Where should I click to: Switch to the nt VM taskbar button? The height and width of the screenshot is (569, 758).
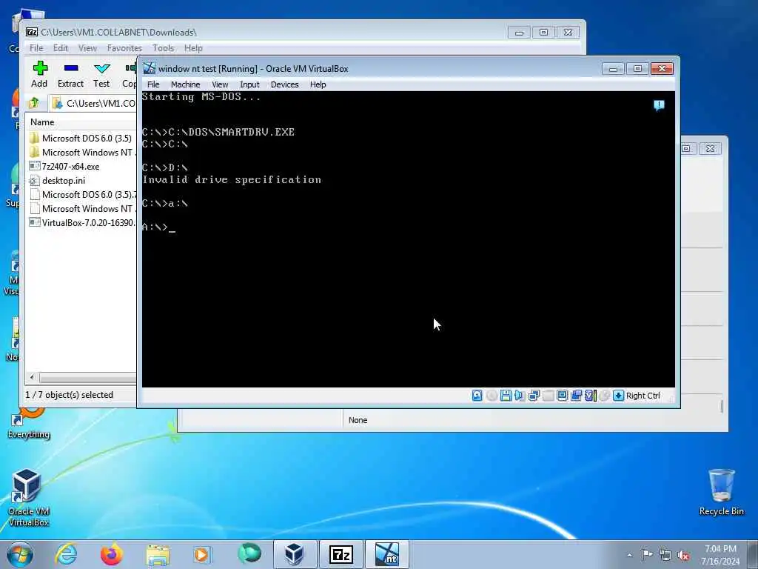[386, 554]
